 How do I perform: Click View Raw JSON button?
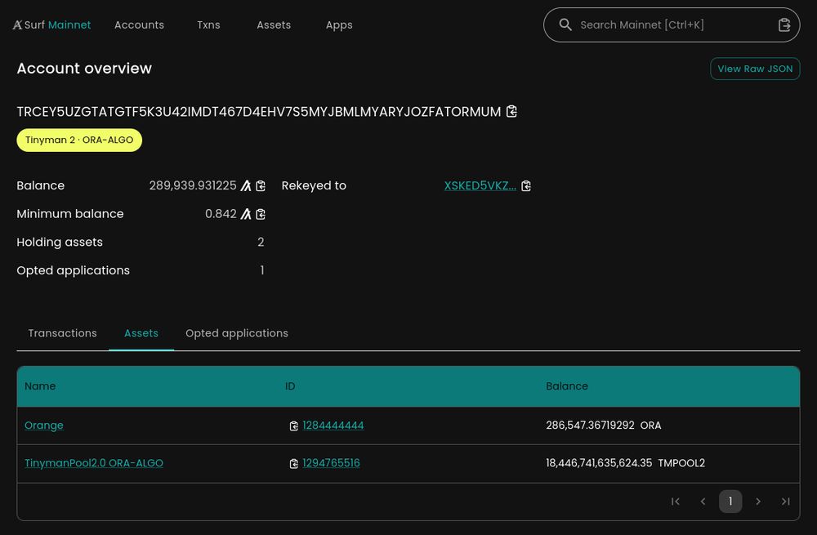point(755,69)
